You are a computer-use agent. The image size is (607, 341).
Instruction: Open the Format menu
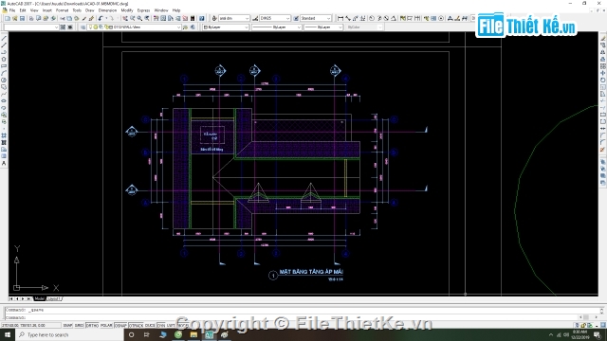(62, 10)
